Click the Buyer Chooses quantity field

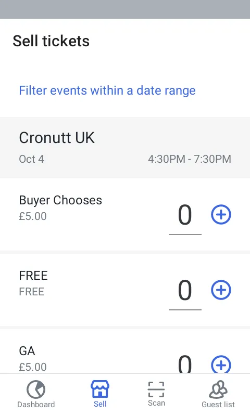[185, 217]
